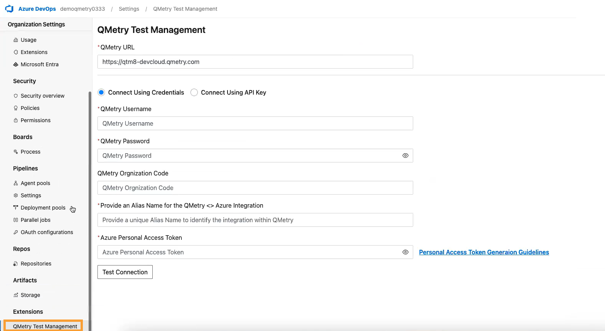This screenshot has width=605, height=331.
Task: Click the Microsoft Entra icon
Action: click(16, 64)
